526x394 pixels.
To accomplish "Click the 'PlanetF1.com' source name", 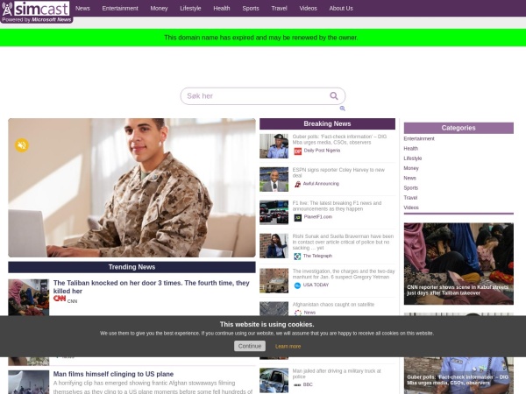I will tap(317, 217).
